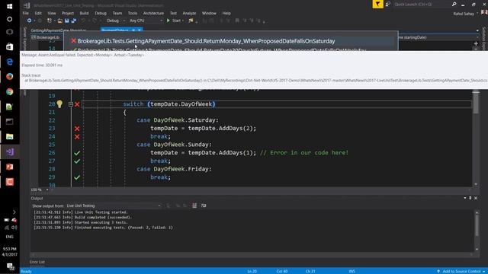Click the Visual Studio taskbar icon
Screen dimensions: 488x274
[x=10, y=152]
